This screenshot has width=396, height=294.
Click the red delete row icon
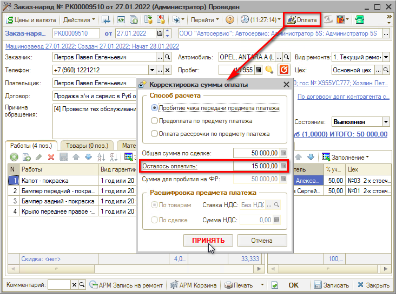(x=51, y=157)
